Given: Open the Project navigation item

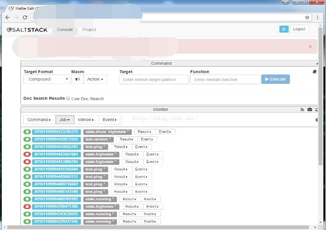Looking at the screenshot, I should (x=89, y=29).
